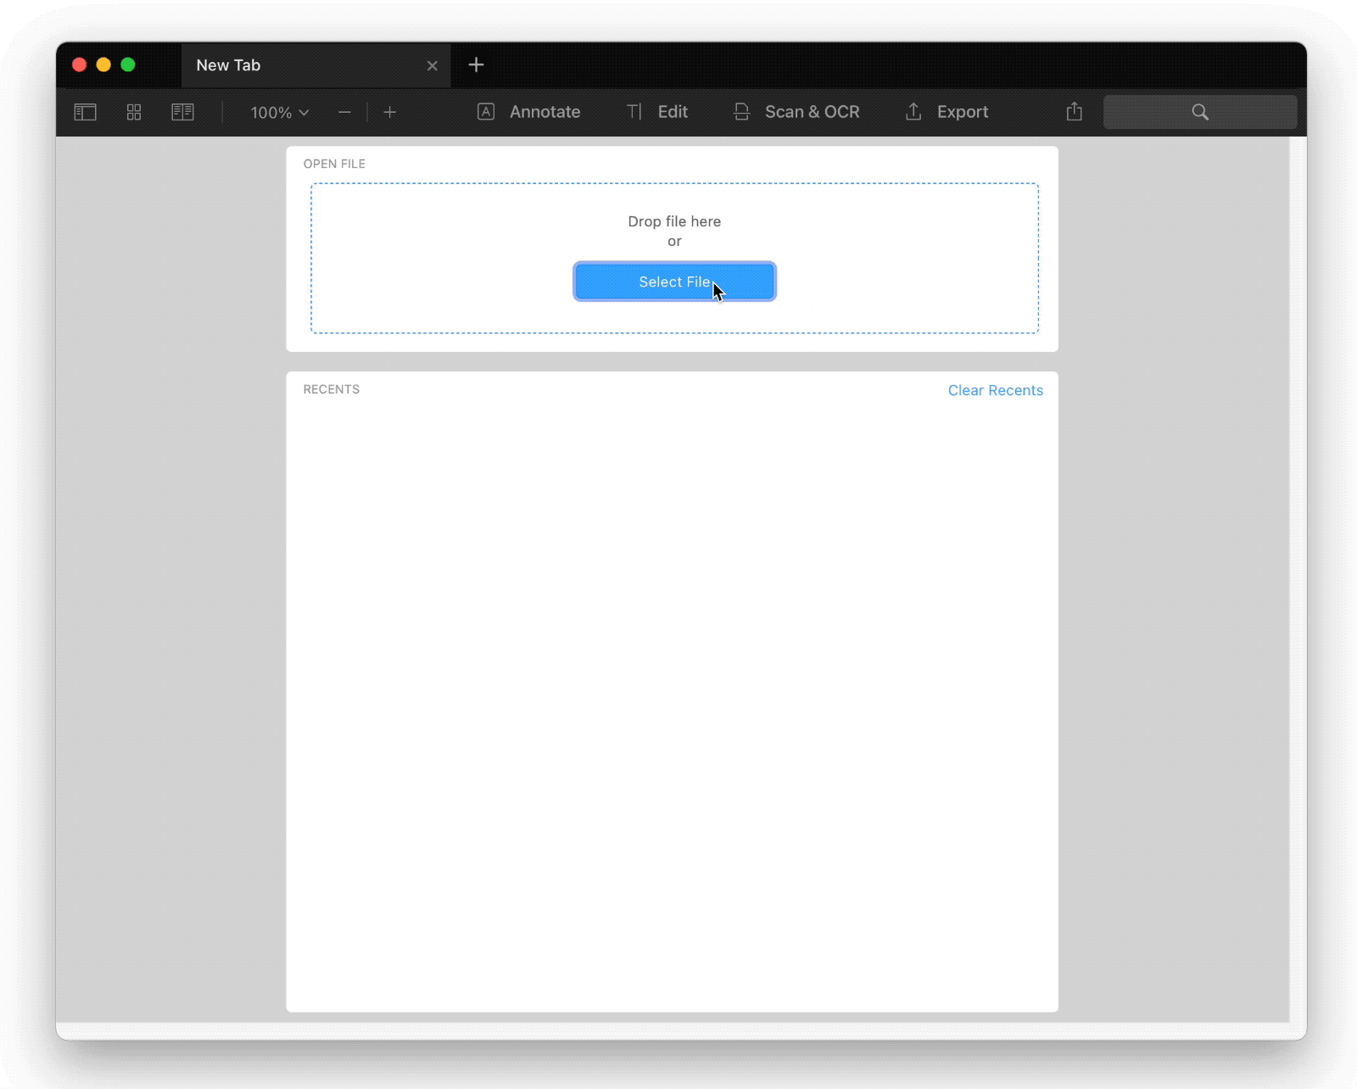Open the share icon in toolbar

1074,112
